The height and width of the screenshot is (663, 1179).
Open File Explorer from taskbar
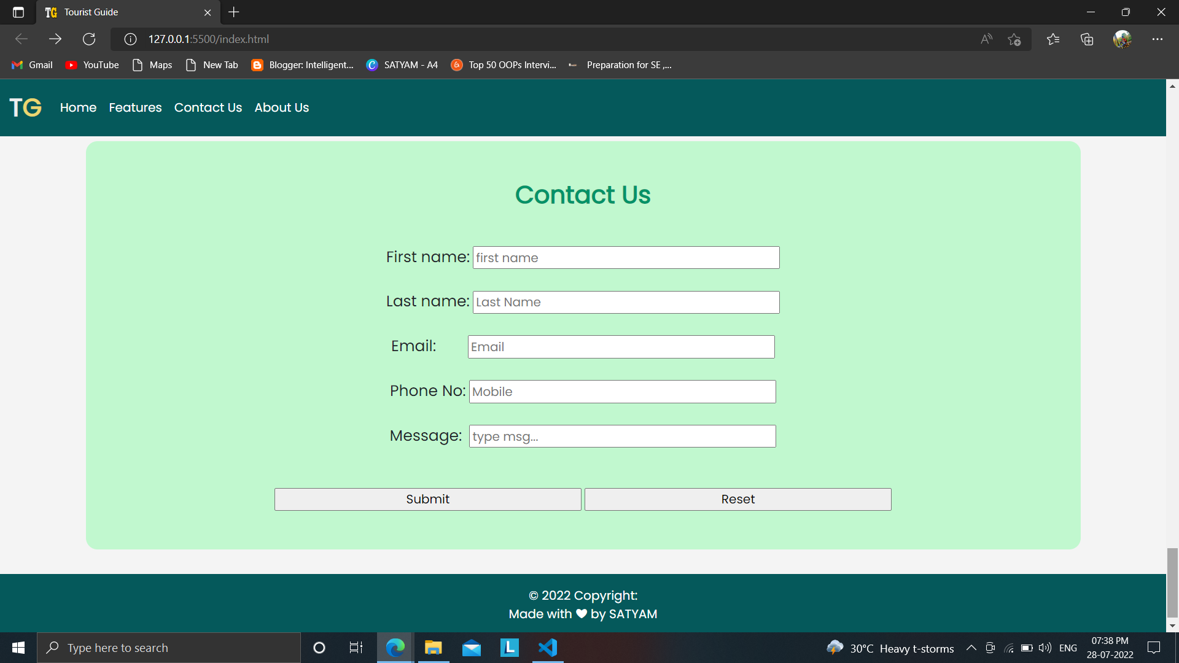point(434,648)
